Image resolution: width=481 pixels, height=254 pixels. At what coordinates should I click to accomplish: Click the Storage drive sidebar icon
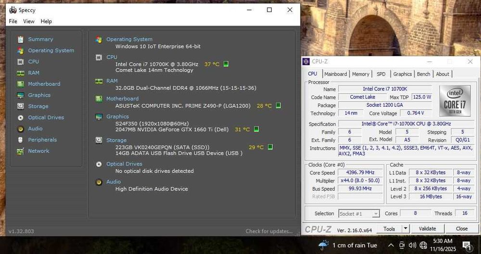pos(21,106)
